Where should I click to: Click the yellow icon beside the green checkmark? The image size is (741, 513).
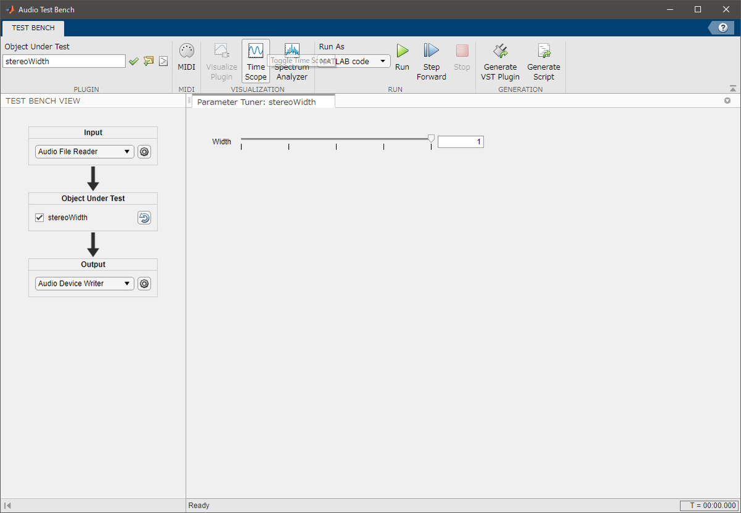[x=148, y=61]
